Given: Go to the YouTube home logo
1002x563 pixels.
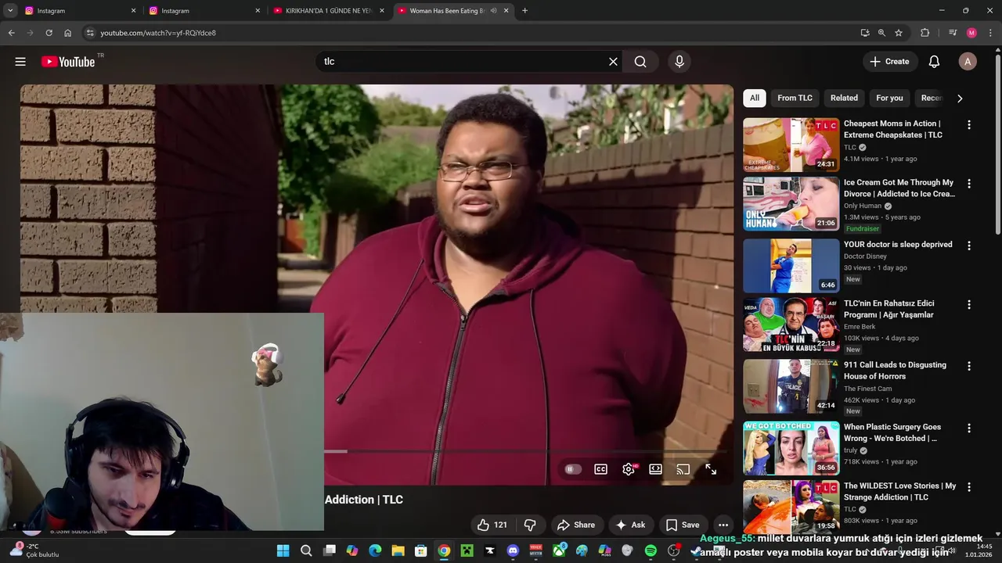Looking at the screenshot, I should click(68, 62).
